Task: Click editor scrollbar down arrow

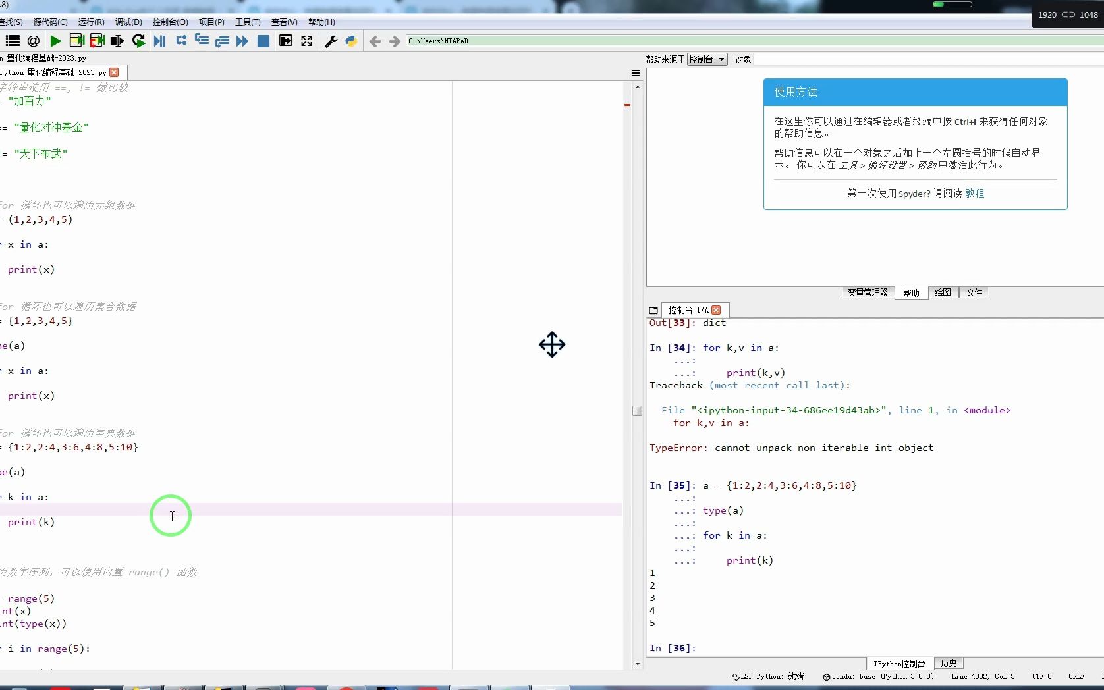Action: pyautogui.click(x=637, y=664)
